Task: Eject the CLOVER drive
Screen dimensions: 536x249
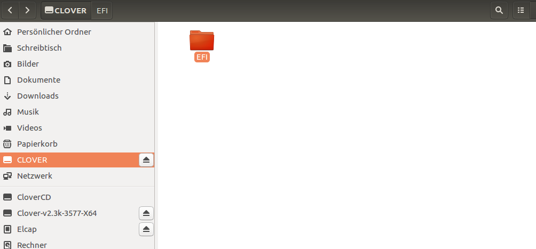Action: pyautogui.click(x=146, y=160)
